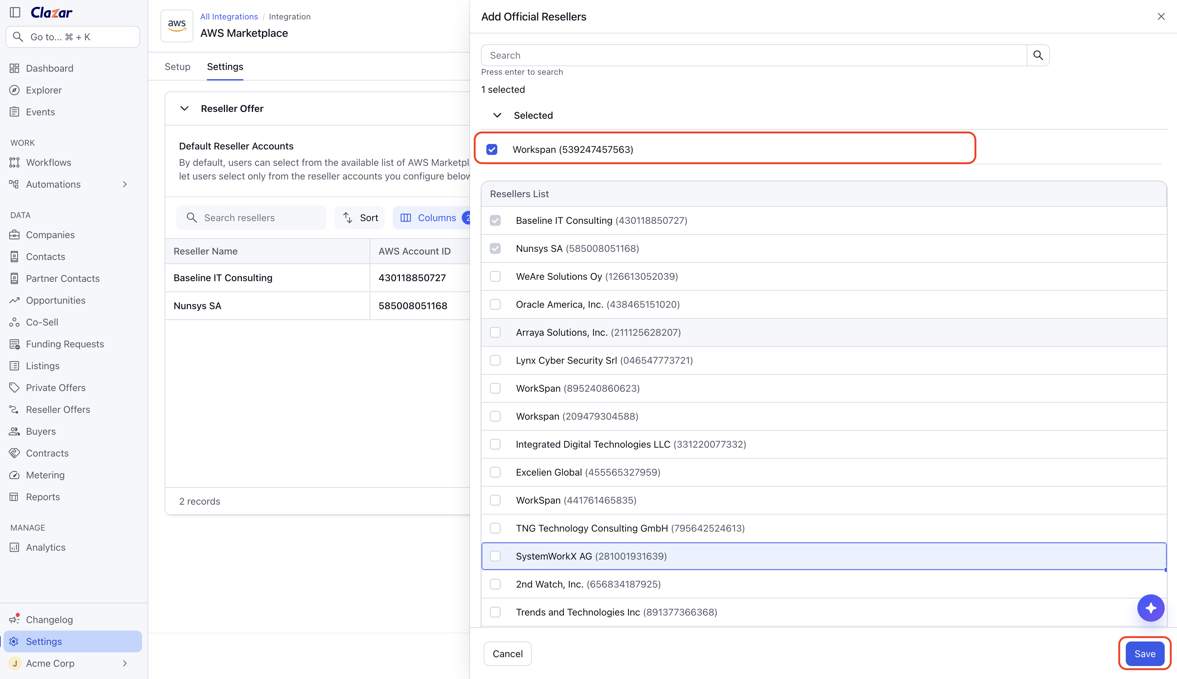The image size is (1177, 679).
Task: Check the Integrated Digital Technologies LLC checkbox
Action: 495,445
